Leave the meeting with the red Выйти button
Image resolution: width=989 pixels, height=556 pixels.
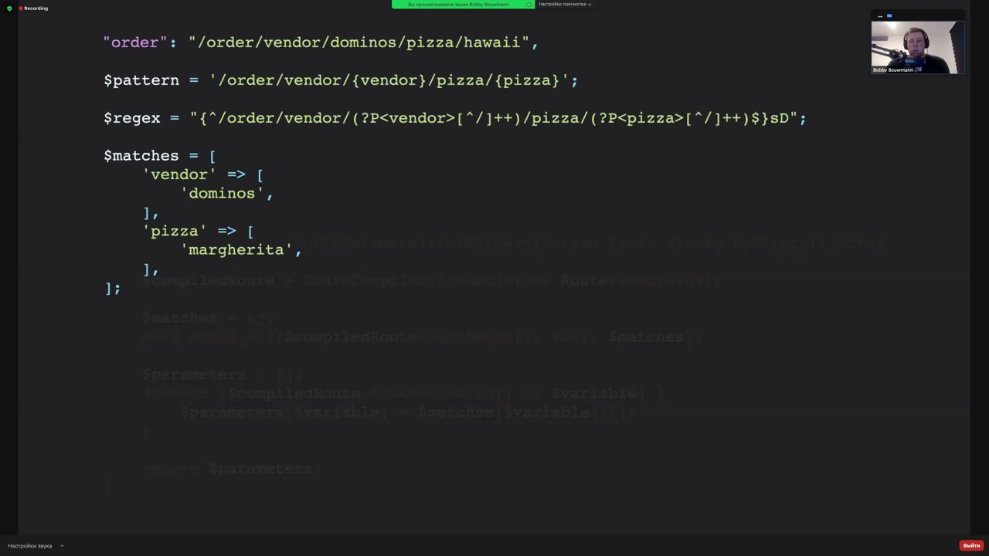click(971, 546)
